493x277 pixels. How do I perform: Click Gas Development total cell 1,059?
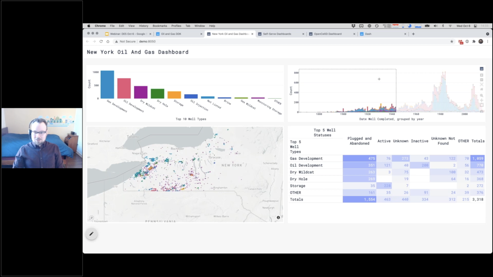coord(478,158)
